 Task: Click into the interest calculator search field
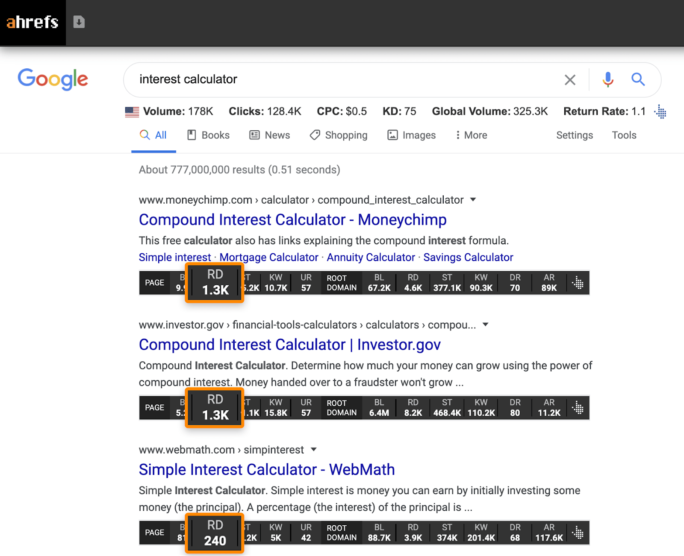click(342, 79)
